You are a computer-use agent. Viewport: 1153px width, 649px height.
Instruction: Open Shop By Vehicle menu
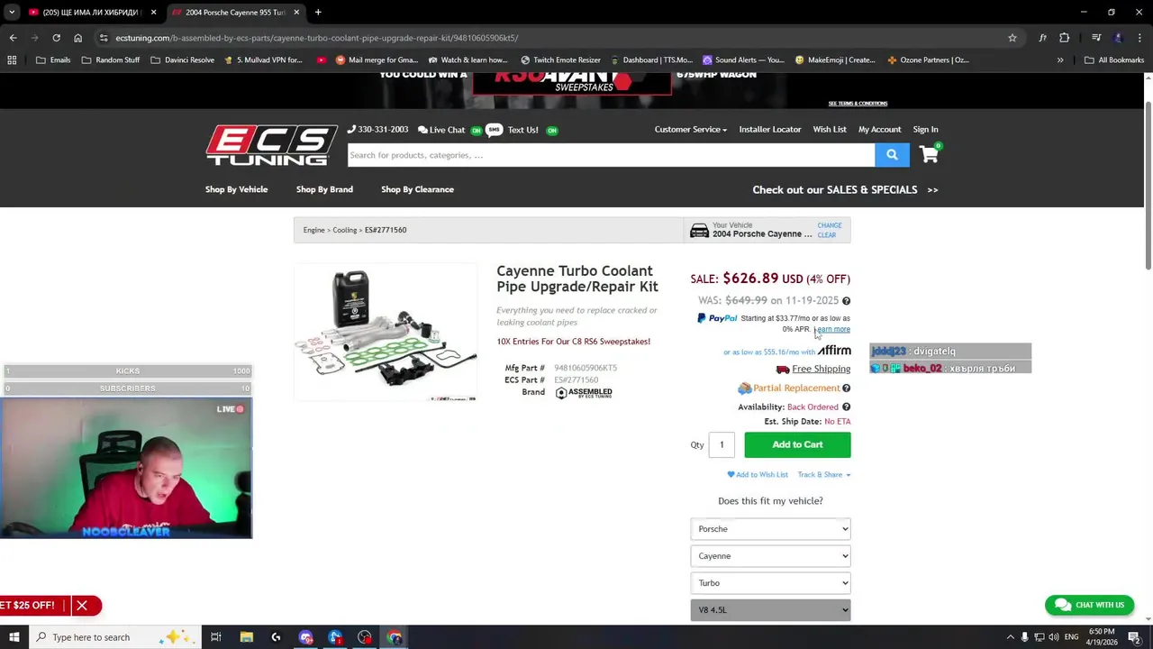coord(236,189)
